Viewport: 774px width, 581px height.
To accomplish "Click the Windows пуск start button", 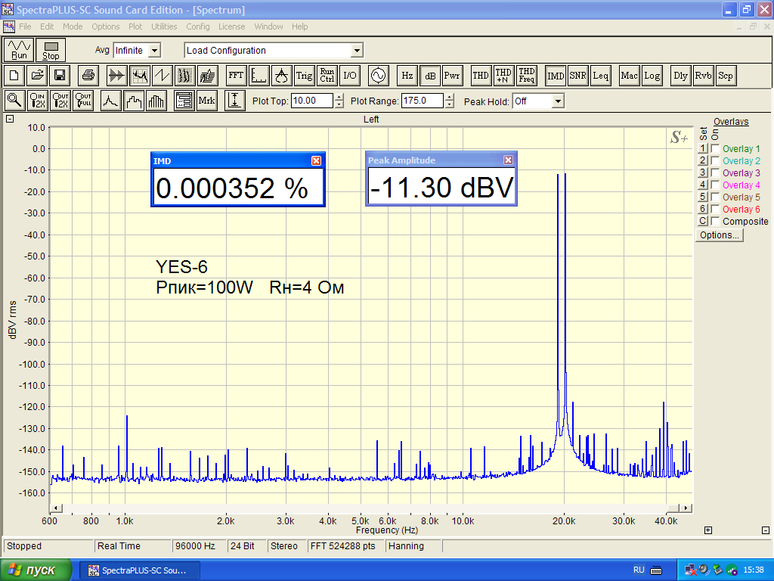I will tap(36, 570).
